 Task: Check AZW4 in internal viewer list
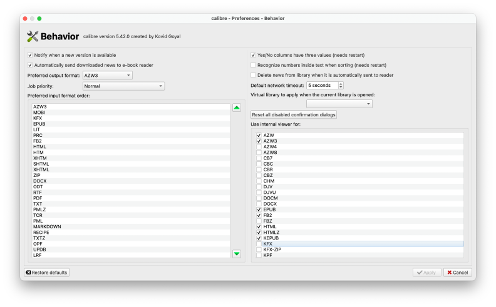point(259,146)
